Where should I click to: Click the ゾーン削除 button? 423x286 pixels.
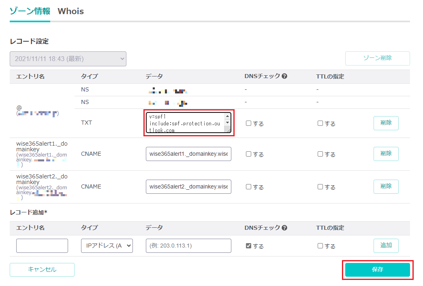coord(377,58)
